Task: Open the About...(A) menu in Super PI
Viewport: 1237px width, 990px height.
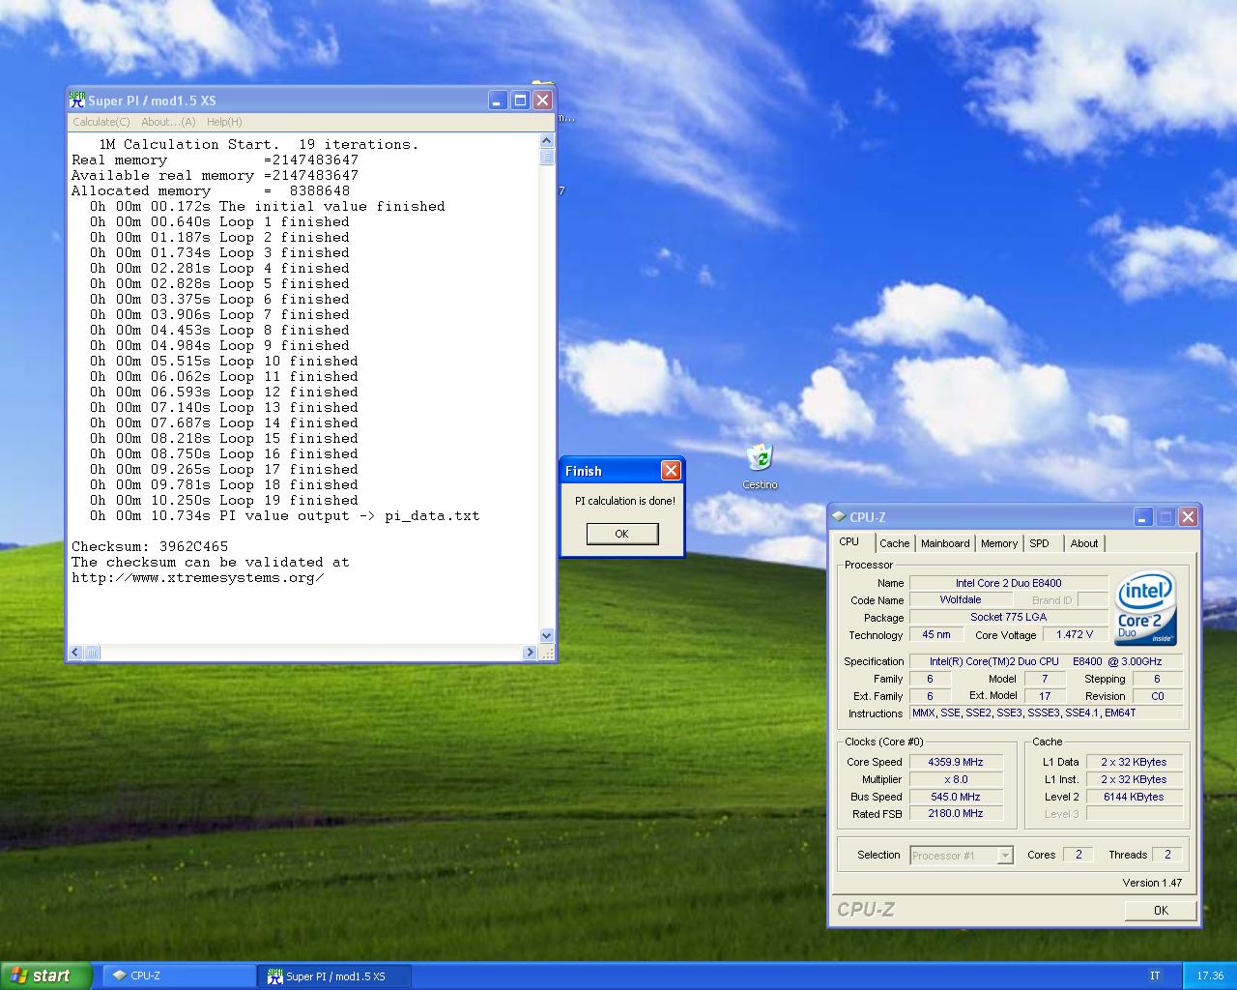Action: pyautogui.click(x=168, y=122)
